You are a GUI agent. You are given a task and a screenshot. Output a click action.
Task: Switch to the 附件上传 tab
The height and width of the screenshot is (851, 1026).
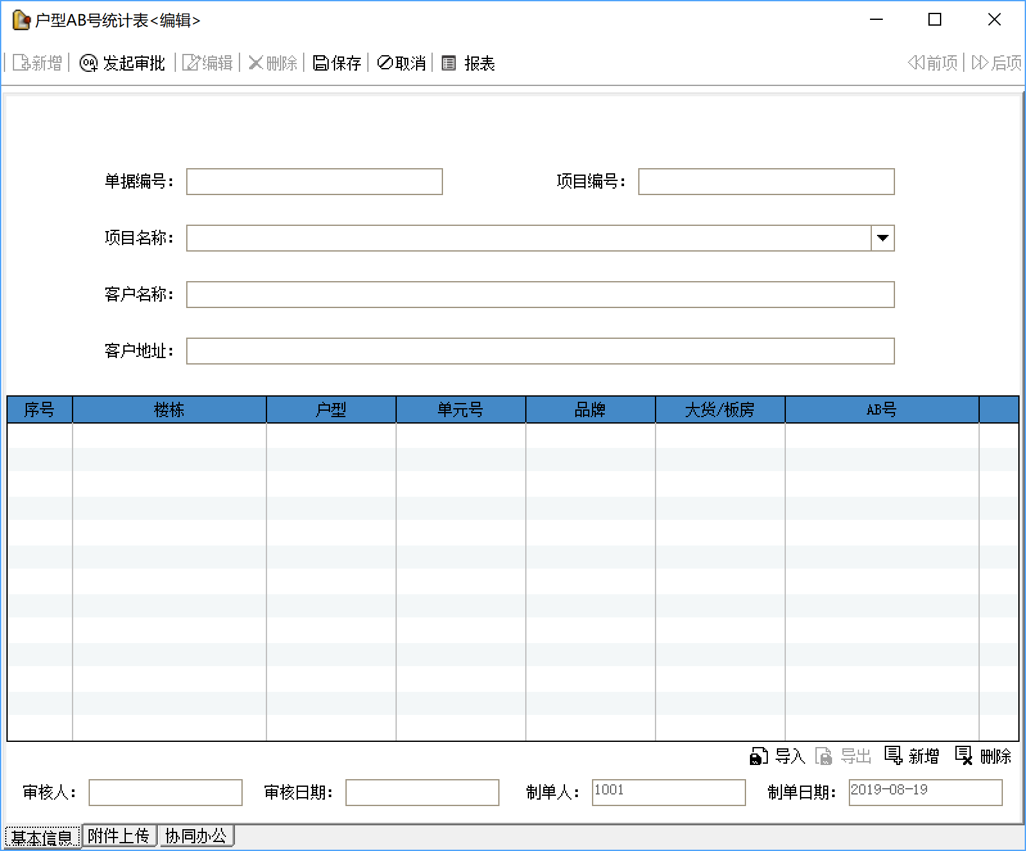click(119, 836)
